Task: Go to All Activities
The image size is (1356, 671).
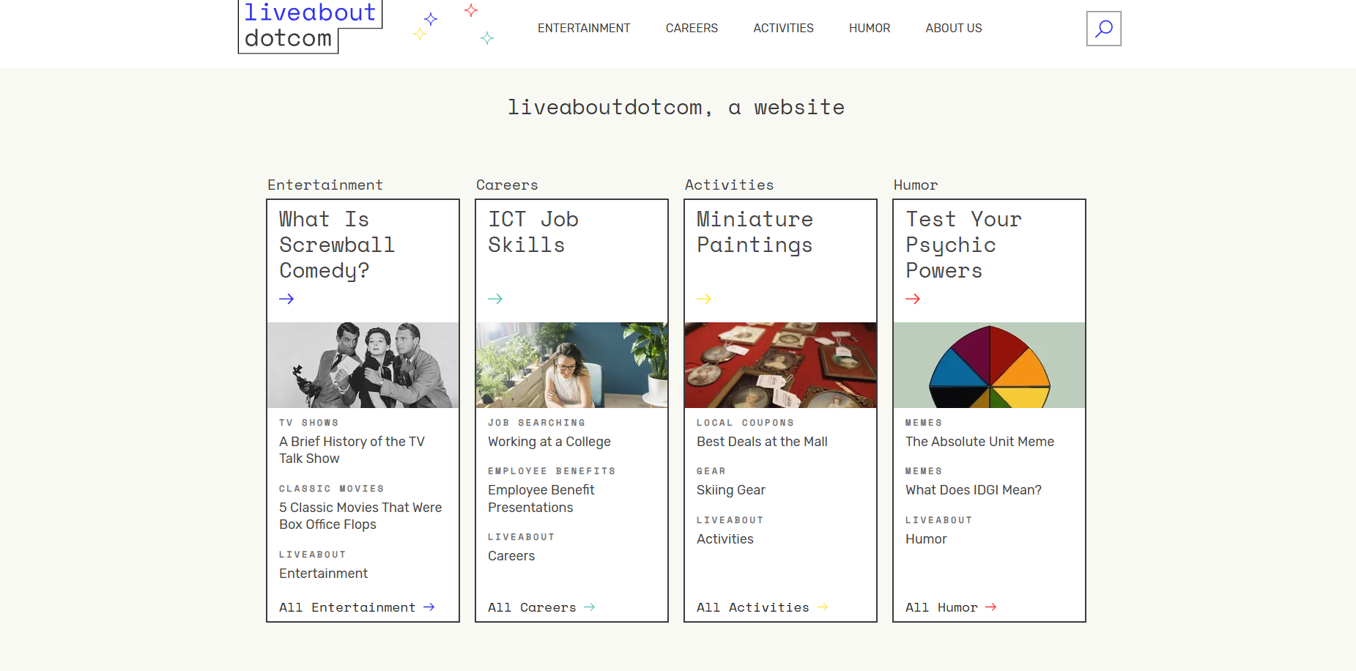Action: 762,607
